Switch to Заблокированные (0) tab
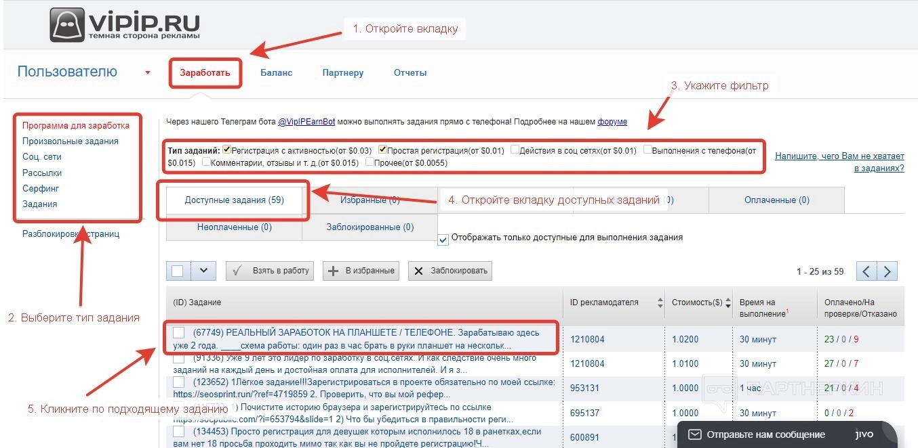918x448 pixels. [x=370, y=227]
